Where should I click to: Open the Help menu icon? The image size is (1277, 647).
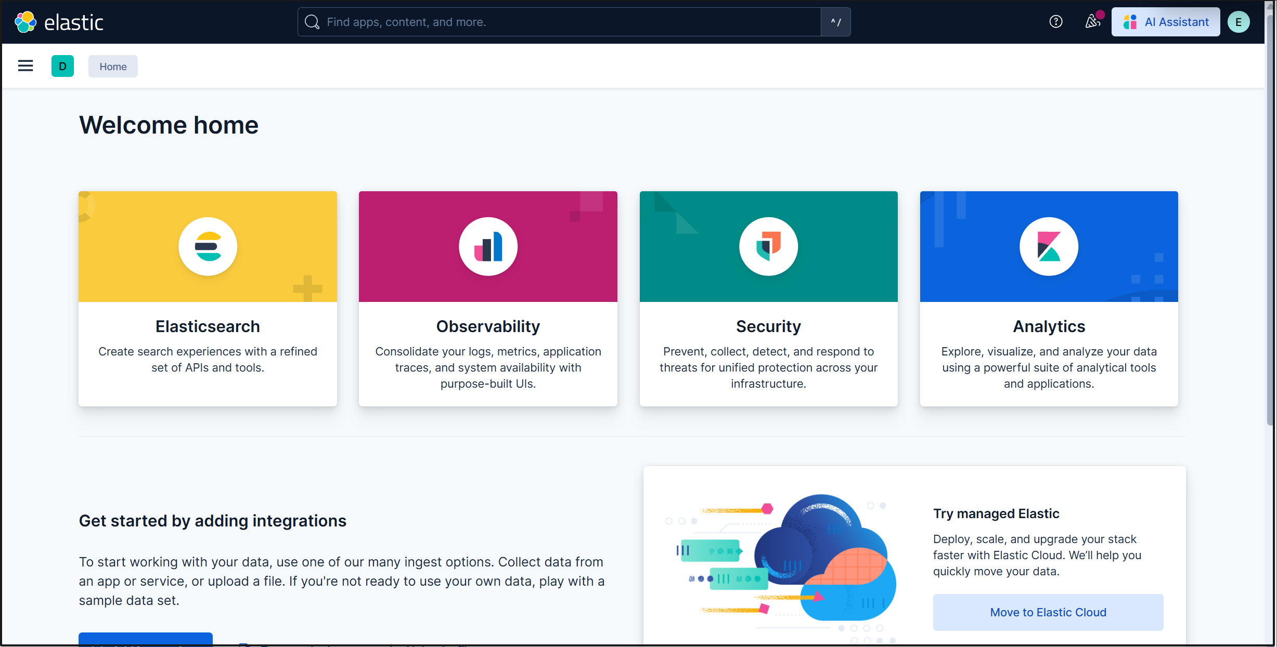pyautogui.click(x=1055, y=22)
